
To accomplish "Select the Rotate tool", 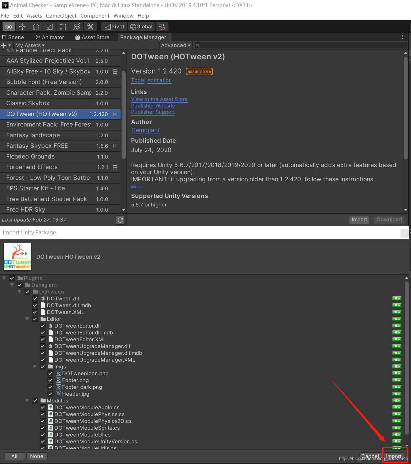I will (x=36, y=27).
